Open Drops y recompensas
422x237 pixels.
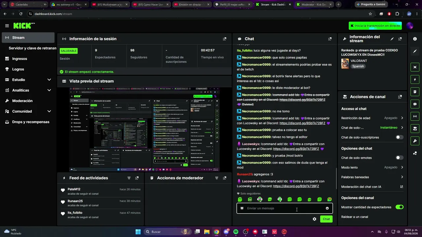pyautogui.click(x=28, y=122)
